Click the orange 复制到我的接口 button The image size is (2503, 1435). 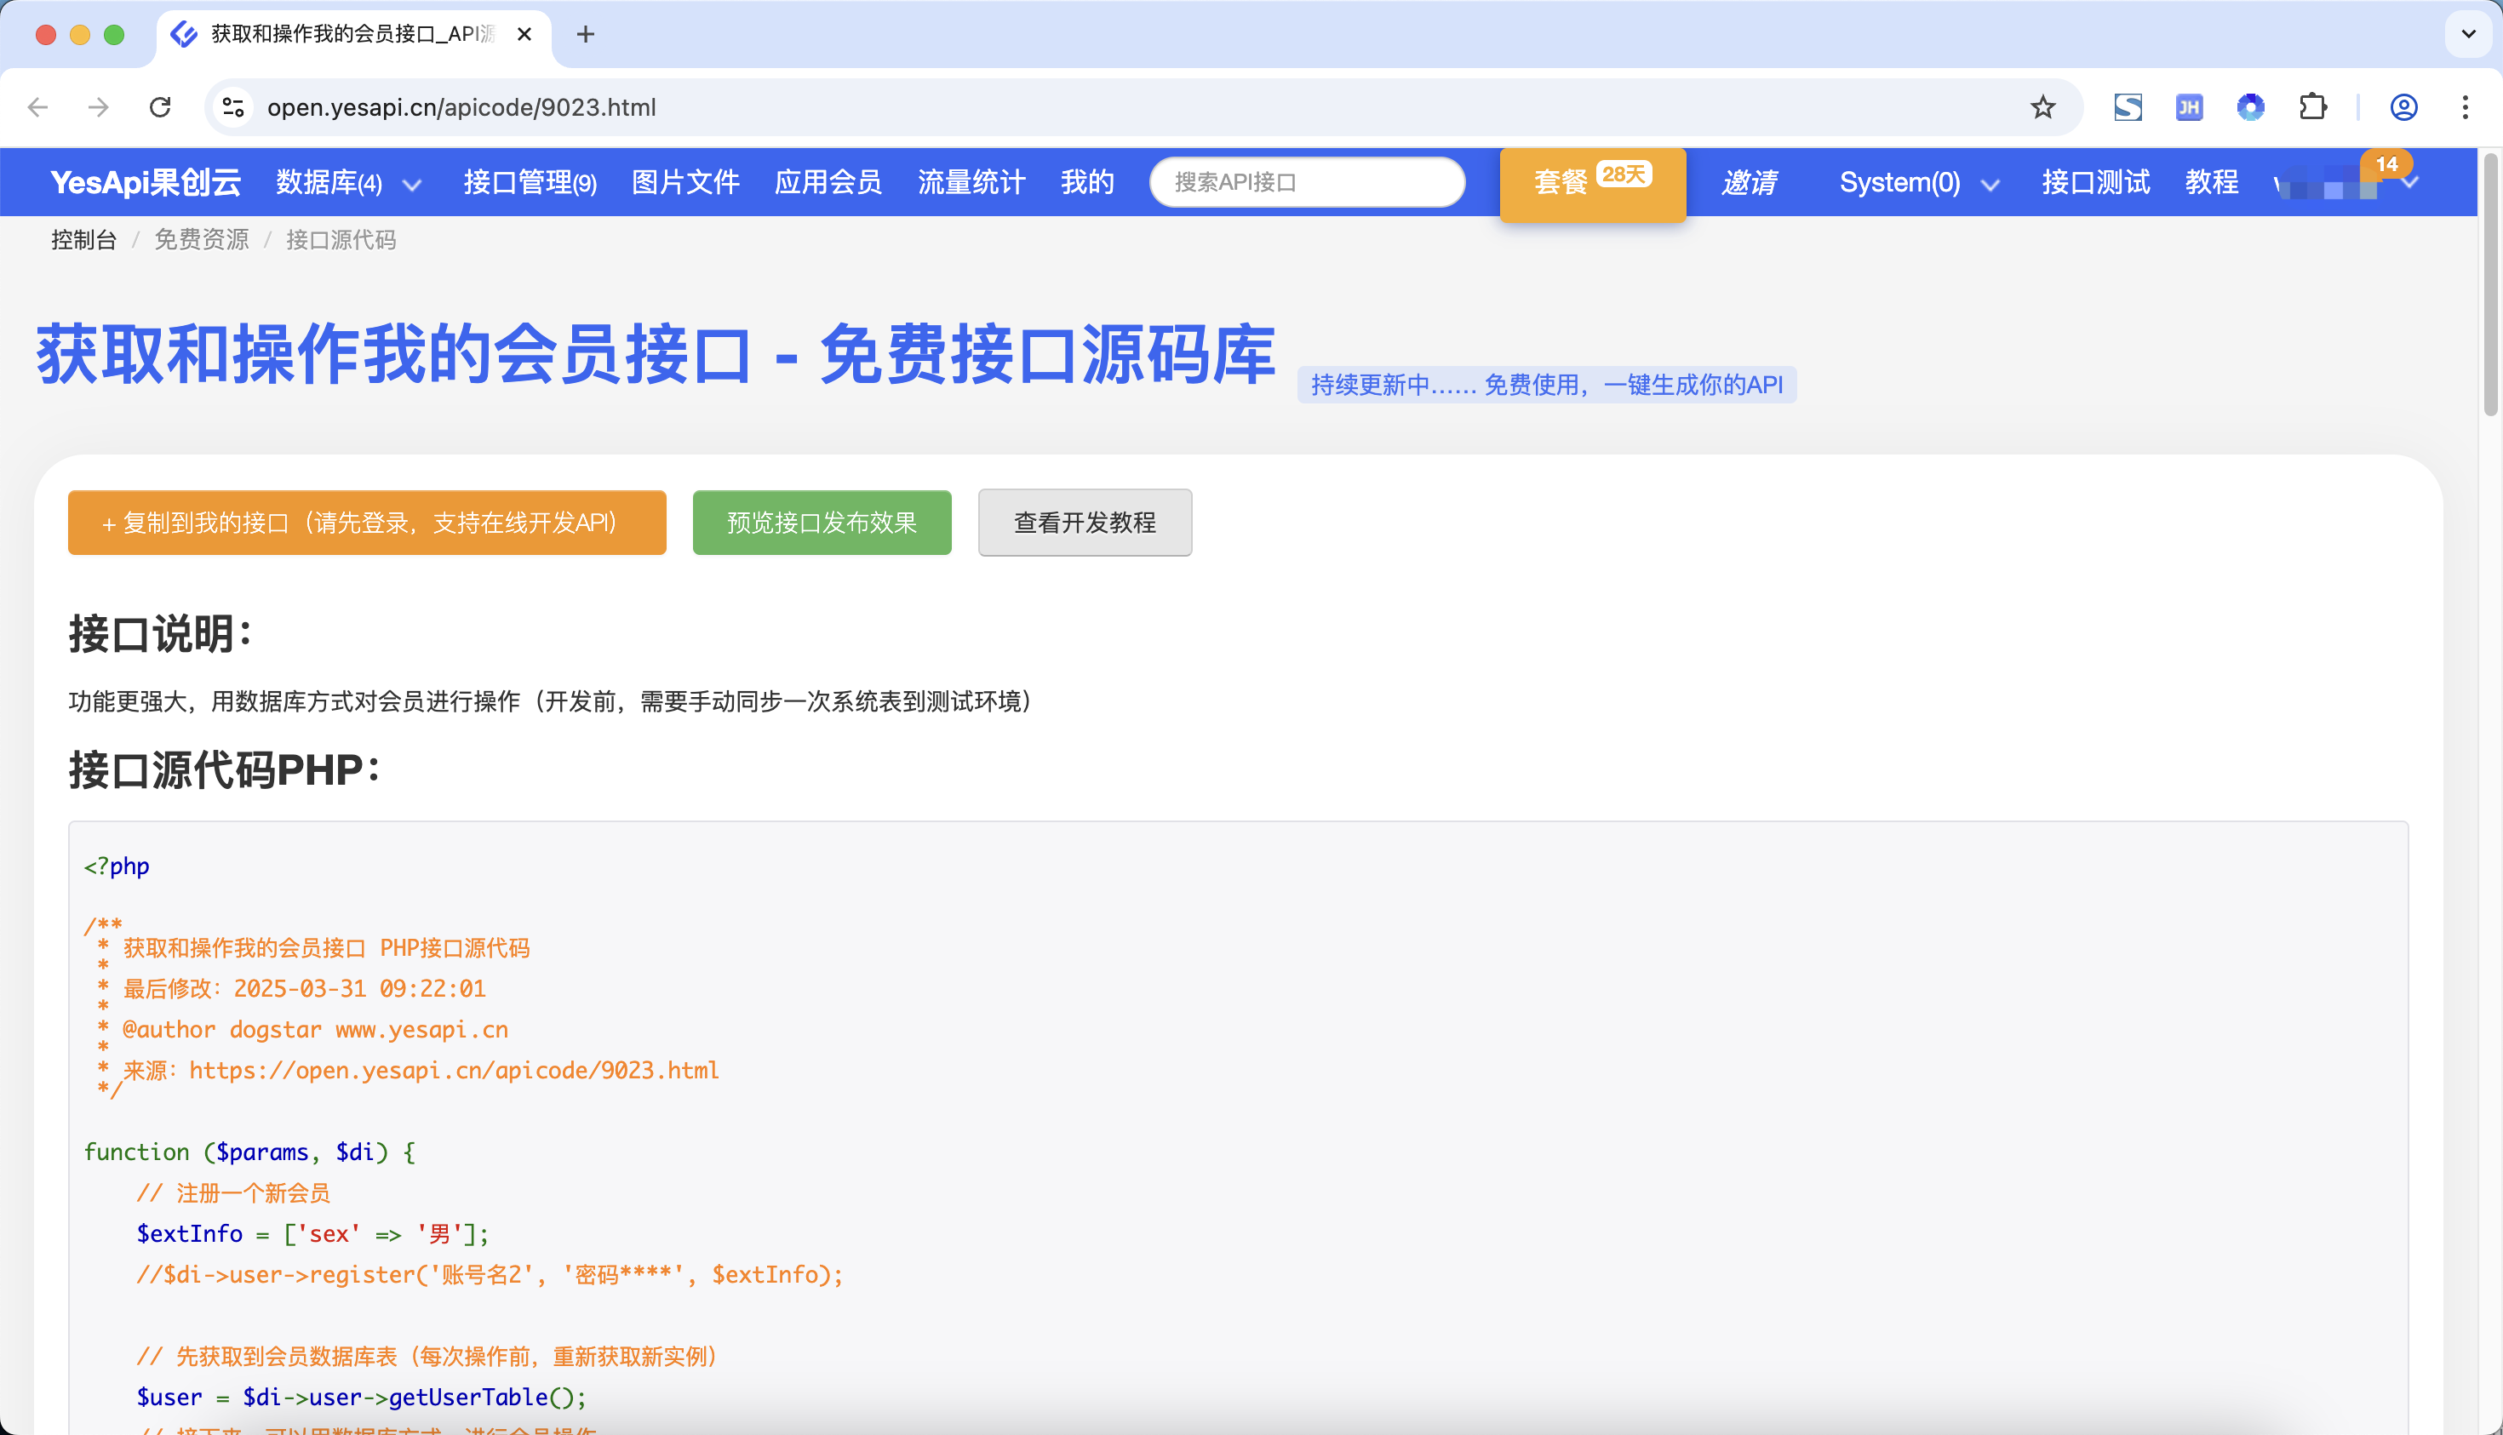click(367, 523)
